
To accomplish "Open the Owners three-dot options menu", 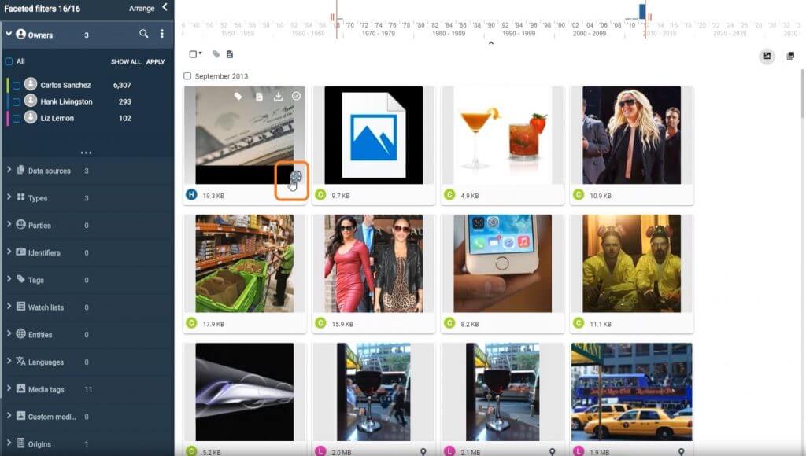I will pyautogui.click(x=162, y=34).
